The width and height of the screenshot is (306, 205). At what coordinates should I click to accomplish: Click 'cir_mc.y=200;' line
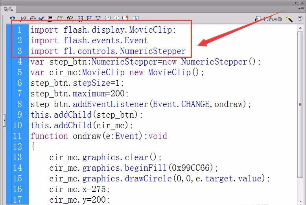coord(79,199)
